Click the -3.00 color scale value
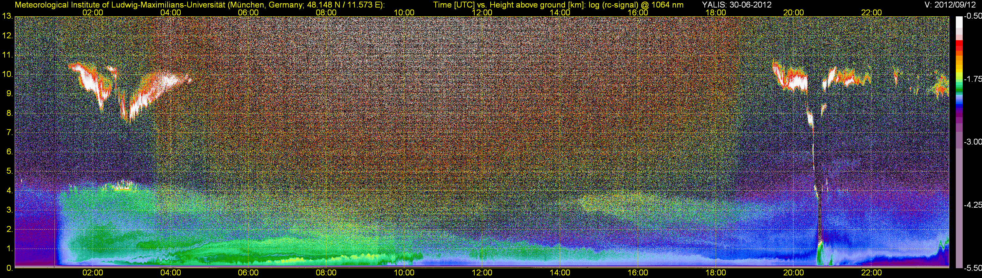Screen dimensions: 982x278 coord(973,142)
